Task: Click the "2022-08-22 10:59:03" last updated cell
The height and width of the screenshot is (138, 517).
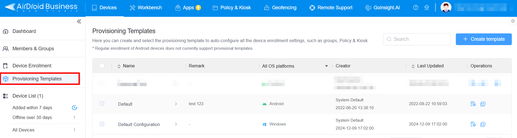Action: [x=428, y=104]
